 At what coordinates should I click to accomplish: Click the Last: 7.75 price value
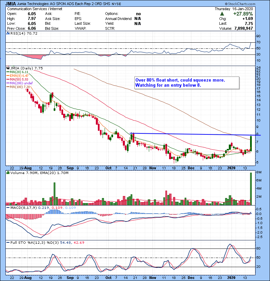(x=249, y=23)
